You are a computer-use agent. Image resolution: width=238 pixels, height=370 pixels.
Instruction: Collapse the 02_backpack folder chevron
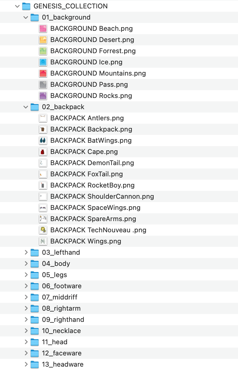click(x=26, y=107)
